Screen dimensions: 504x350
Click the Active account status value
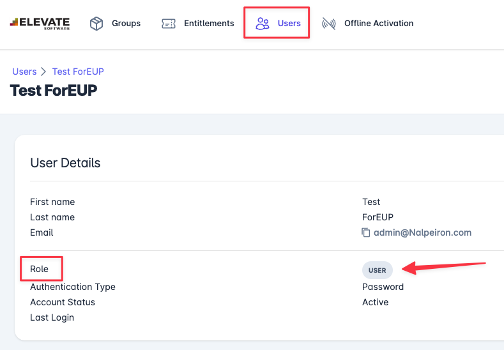[375, 302]
